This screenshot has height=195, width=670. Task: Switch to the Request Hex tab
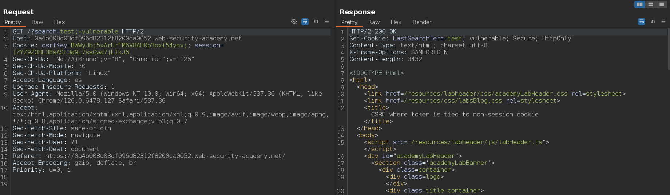pos(59,22)
